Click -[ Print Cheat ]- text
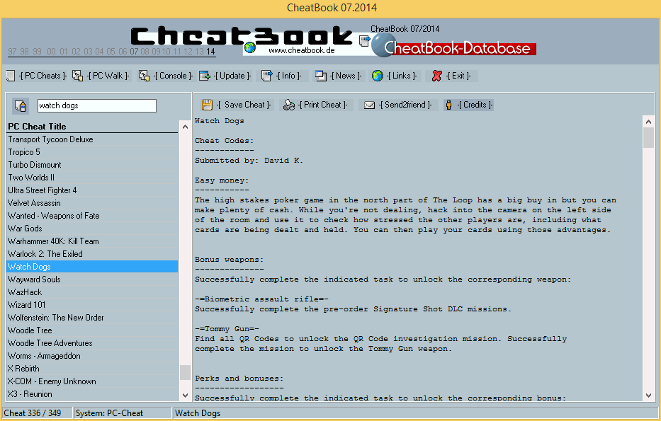Screen dimensions: 661x421 click(323, 105)
